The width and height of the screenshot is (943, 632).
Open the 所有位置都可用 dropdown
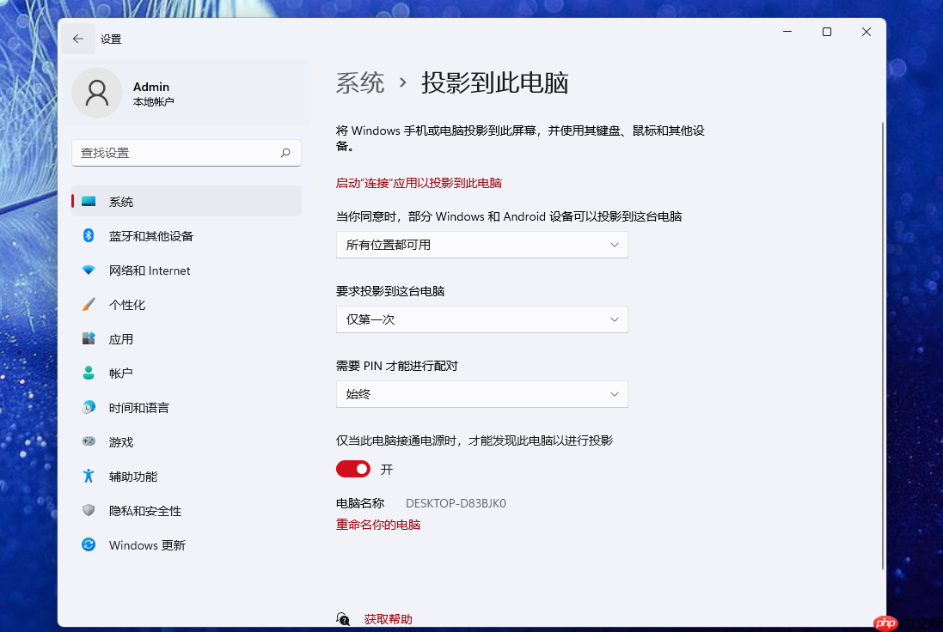click(481, 245)
